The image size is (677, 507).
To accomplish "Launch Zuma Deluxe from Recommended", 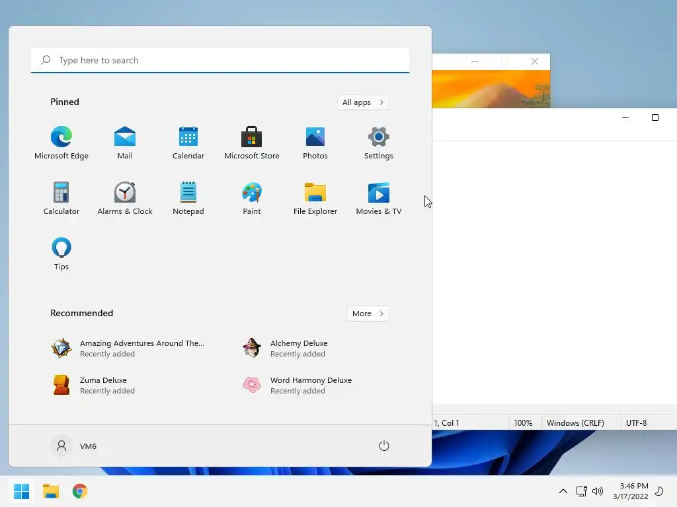I will click(x=93, y=385).
